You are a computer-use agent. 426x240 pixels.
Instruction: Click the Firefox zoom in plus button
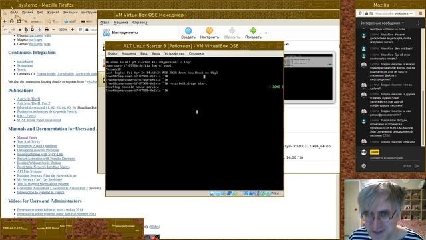(73, 29)
